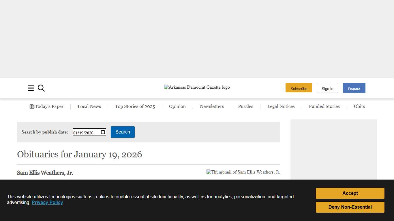394x221 pixels.
Task: Open the Opinion section
Action: point(177,106)
